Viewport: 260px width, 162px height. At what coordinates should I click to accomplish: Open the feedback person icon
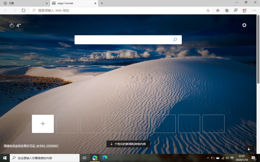[236, 11]
